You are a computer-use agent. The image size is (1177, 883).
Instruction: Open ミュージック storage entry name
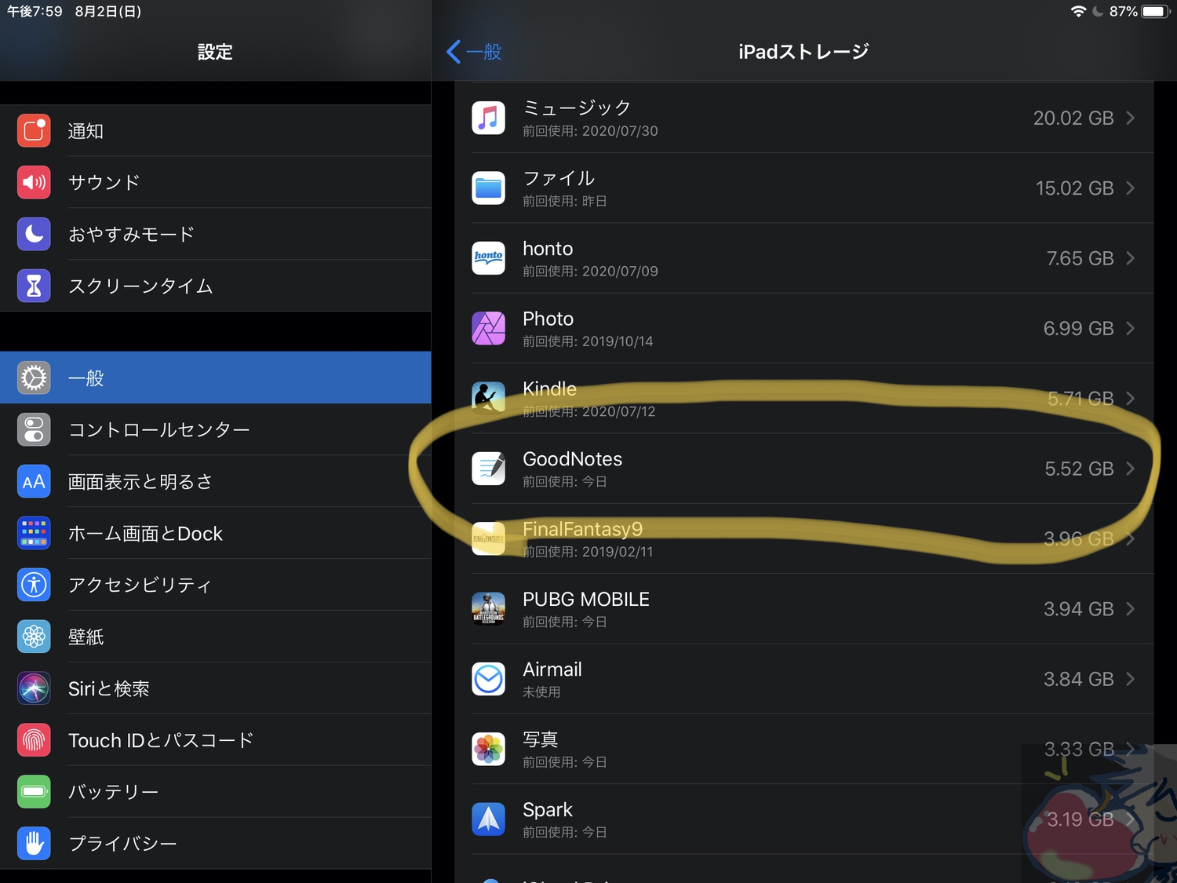577,108
